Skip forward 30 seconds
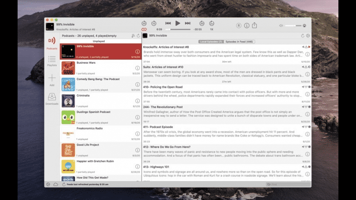Screen dimensions: 356x200 (202, 23)
